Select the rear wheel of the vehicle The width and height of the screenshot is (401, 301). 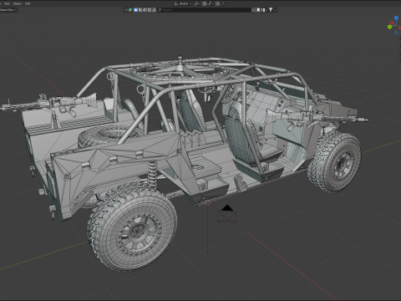[x=132, y=228]
